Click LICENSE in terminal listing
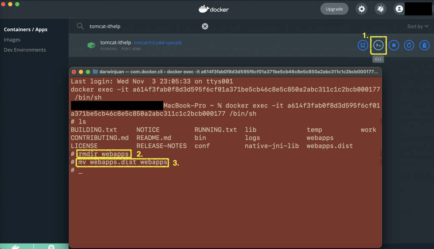This screenshot has width=434, height=249. click(x=84, y=146)
